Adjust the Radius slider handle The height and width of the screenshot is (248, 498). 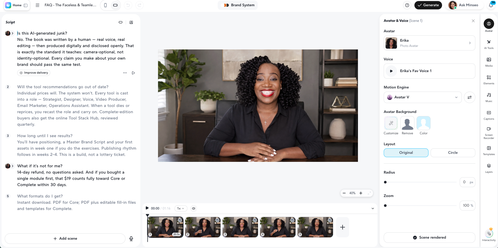(385, 182)
